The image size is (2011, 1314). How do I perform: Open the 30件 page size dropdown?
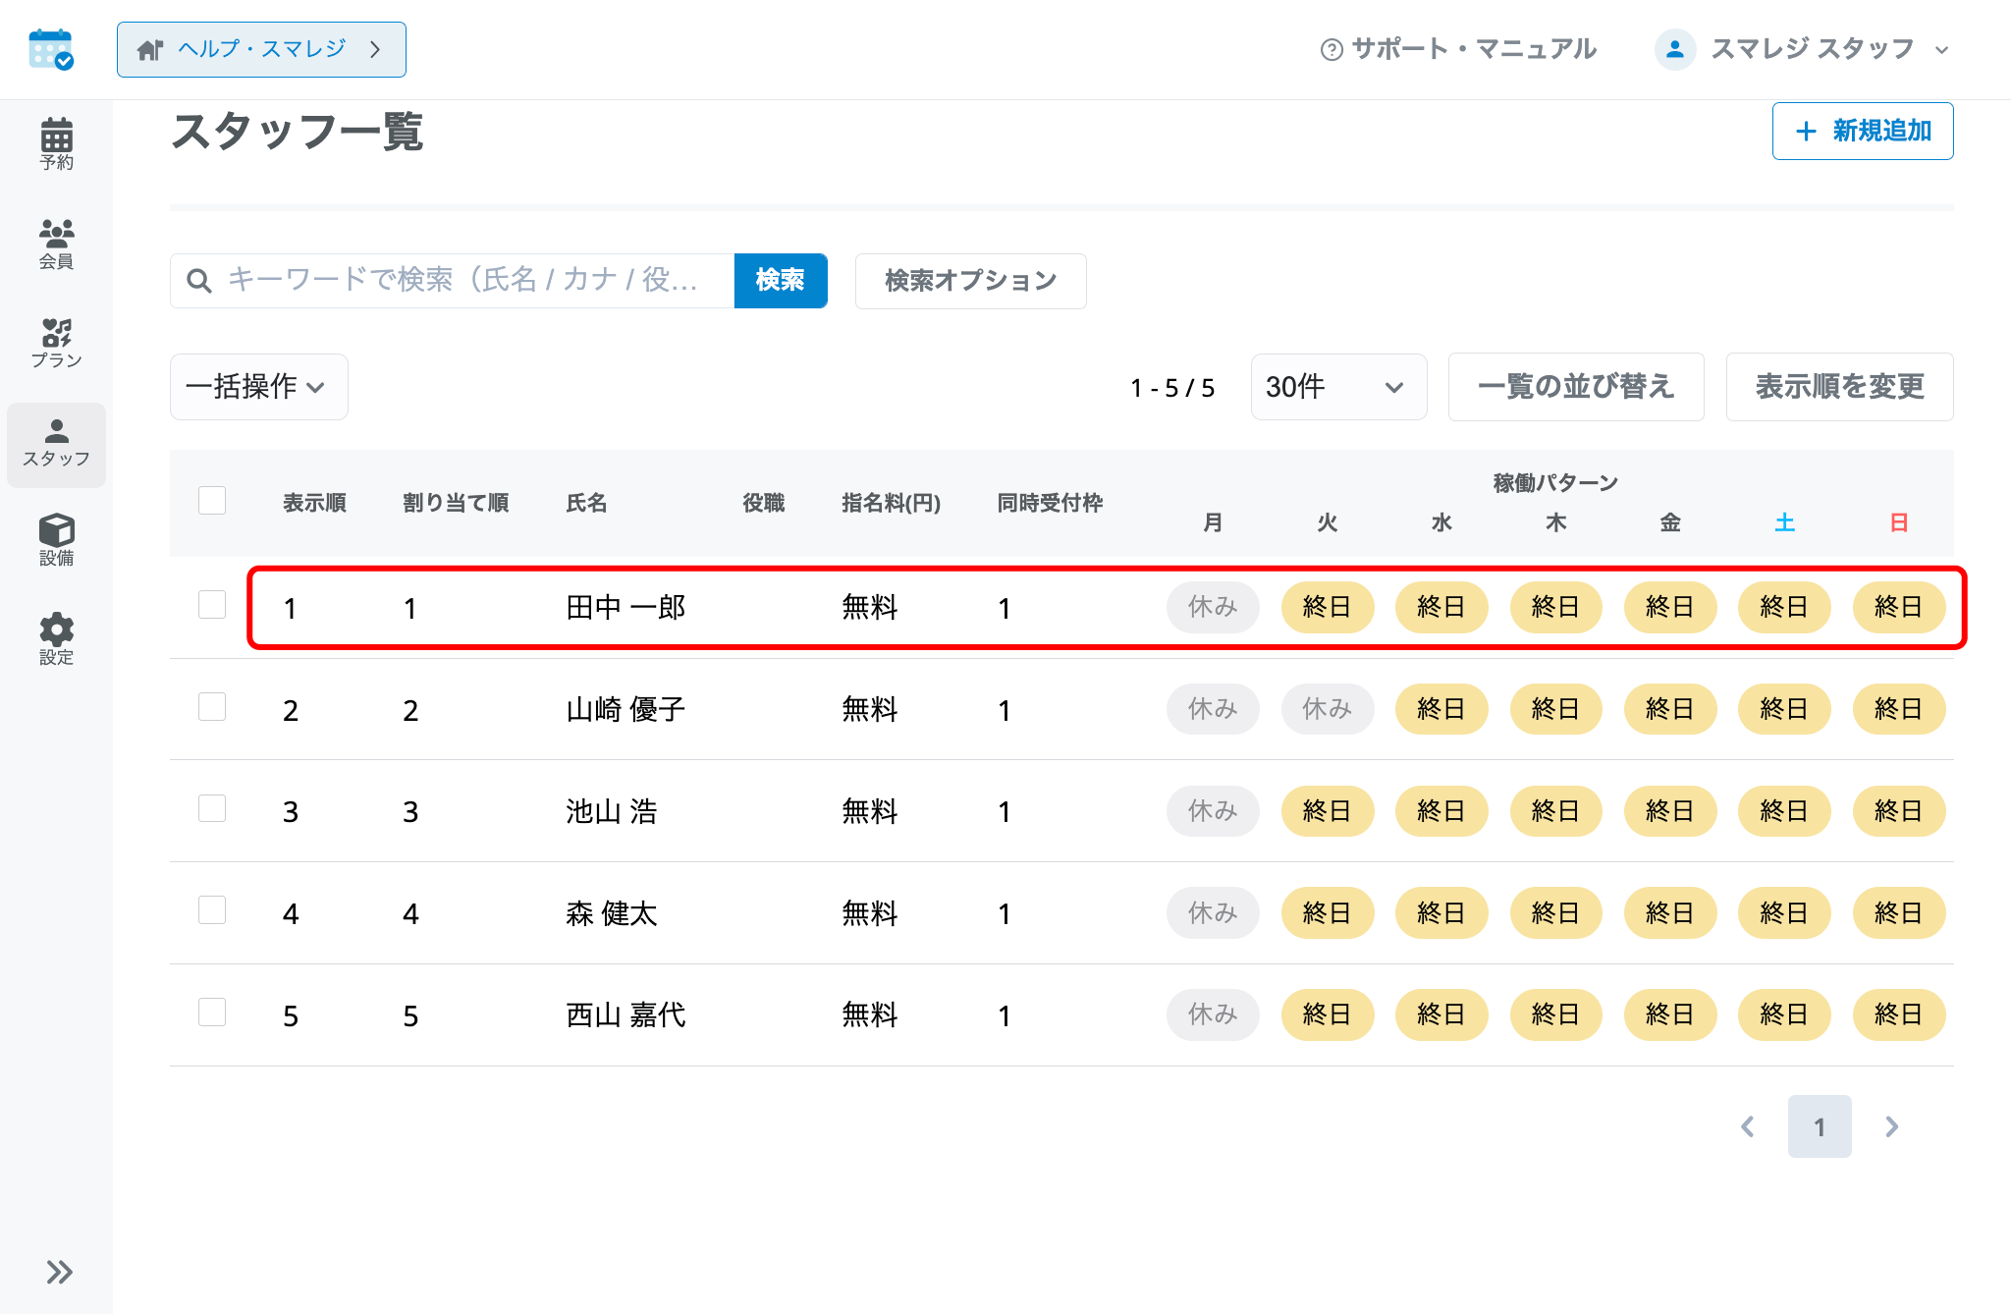(x=1338, y=387)
